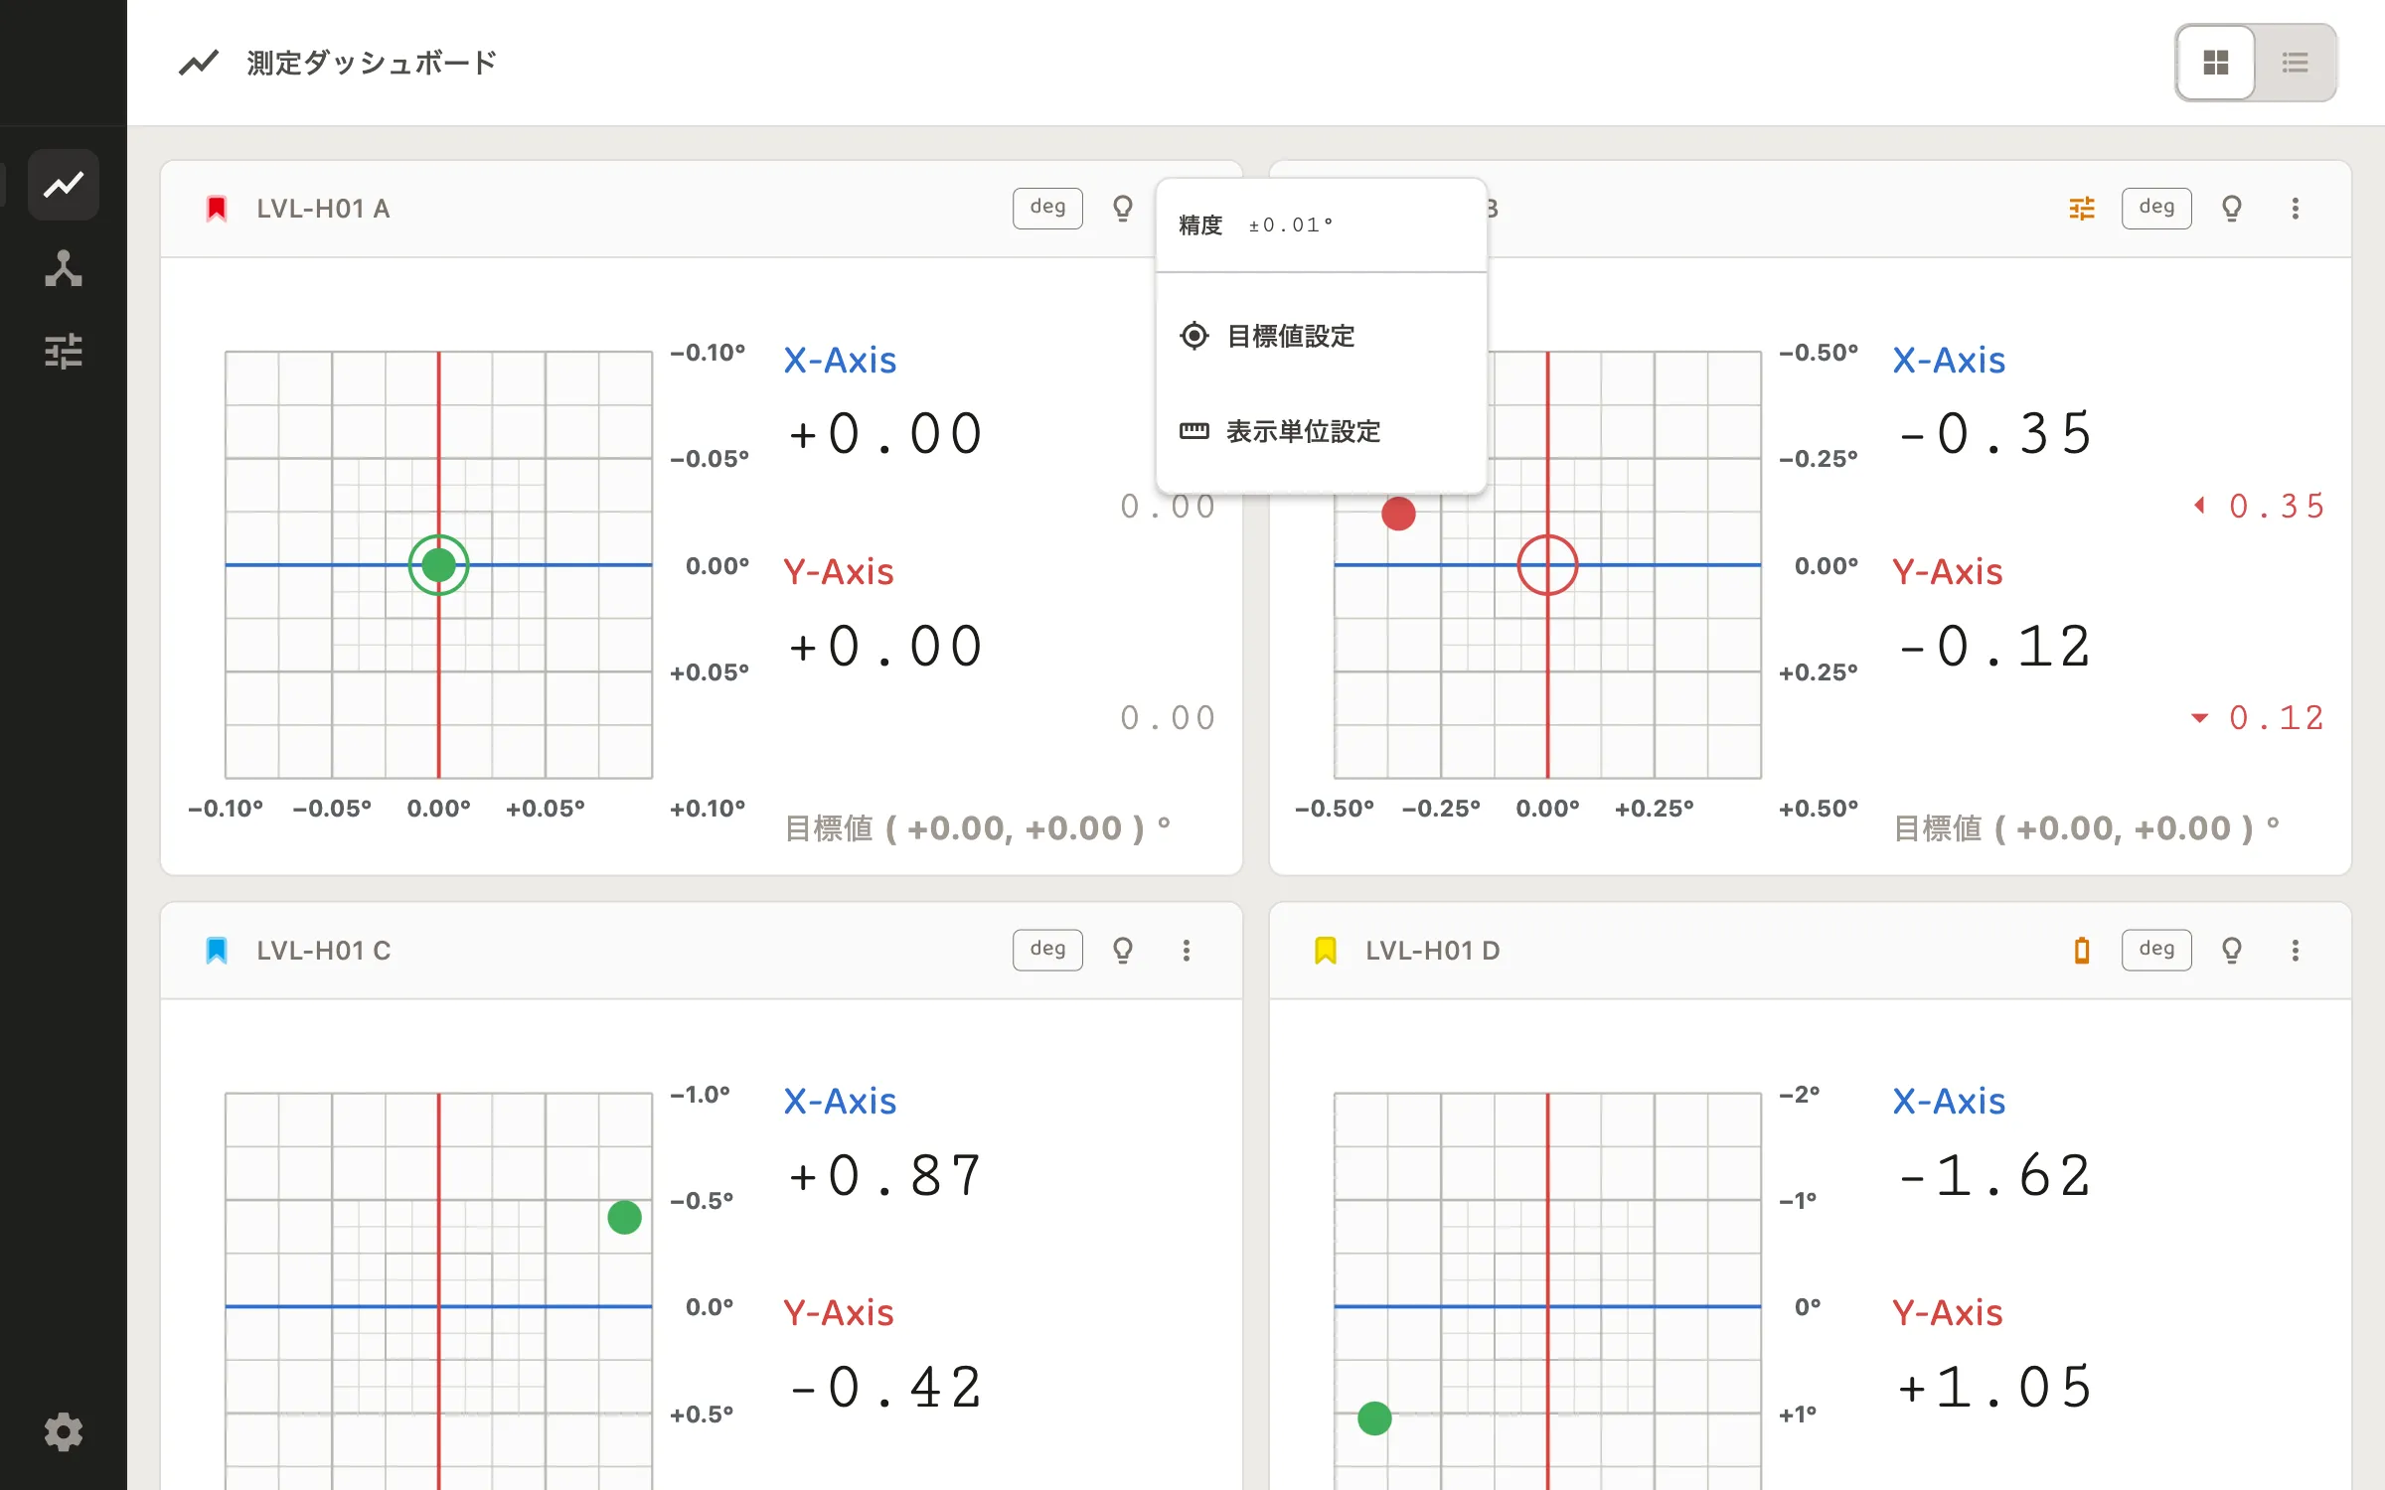The width and height of the screenshot is (2385, 1490).
Task: Switch to list view layout
Action: point(2296,63)
